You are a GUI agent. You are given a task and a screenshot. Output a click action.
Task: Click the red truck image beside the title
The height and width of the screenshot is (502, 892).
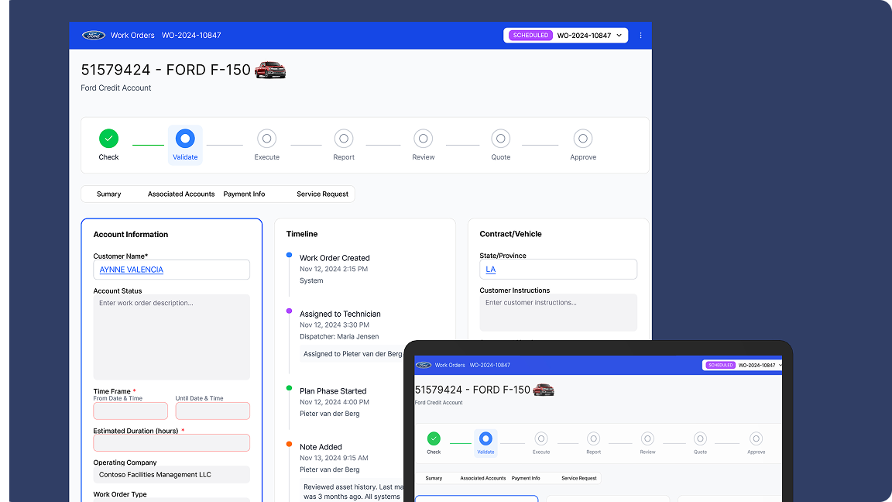(270, 70)
